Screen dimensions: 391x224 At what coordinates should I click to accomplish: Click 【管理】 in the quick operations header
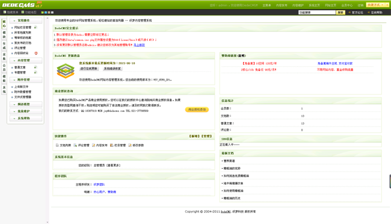(x=206, y=136)
